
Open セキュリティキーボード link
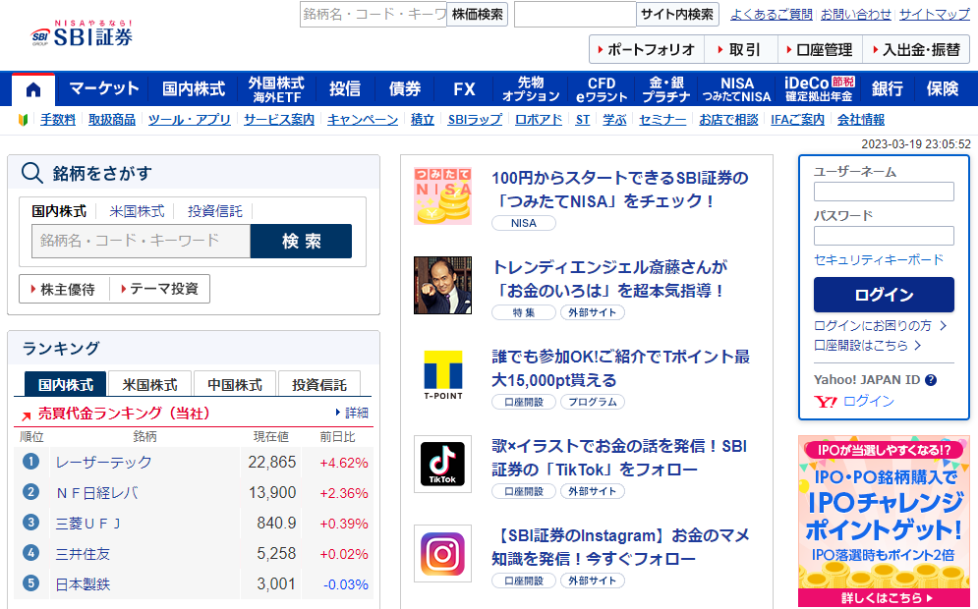[879, 259]
